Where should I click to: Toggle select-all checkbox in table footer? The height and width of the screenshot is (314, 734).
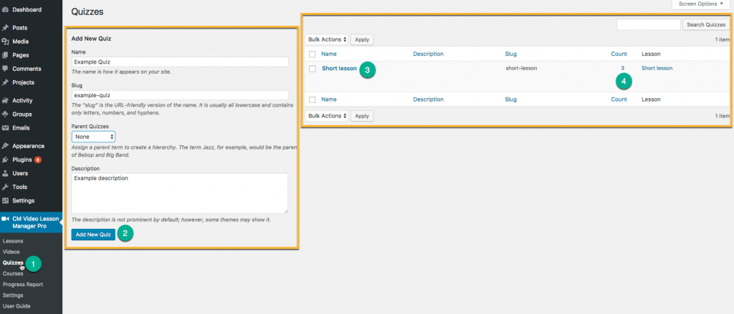[312, 99]
